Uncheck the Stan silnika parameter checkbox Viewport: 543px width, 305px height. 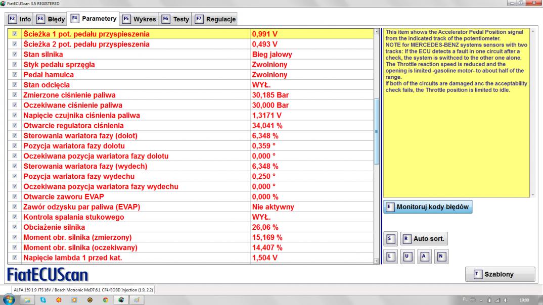15,55
